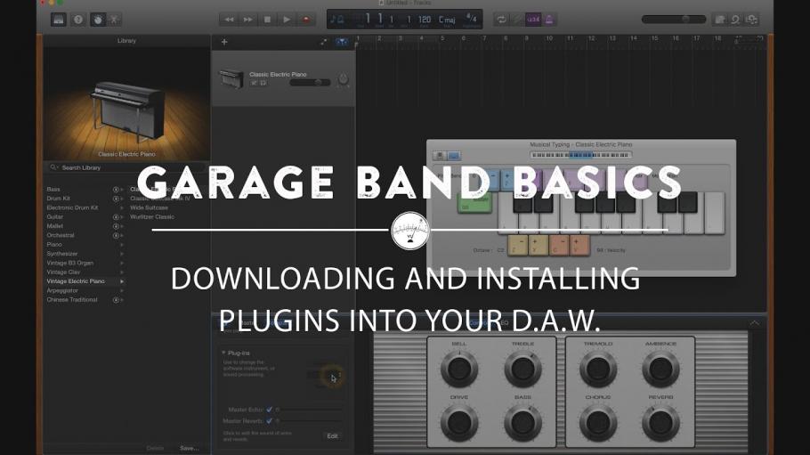Image resolution: width=810 pixels, height=455 pixels.
Task: Toggle the Master Echo checkbox
Action: coord(269,410)
